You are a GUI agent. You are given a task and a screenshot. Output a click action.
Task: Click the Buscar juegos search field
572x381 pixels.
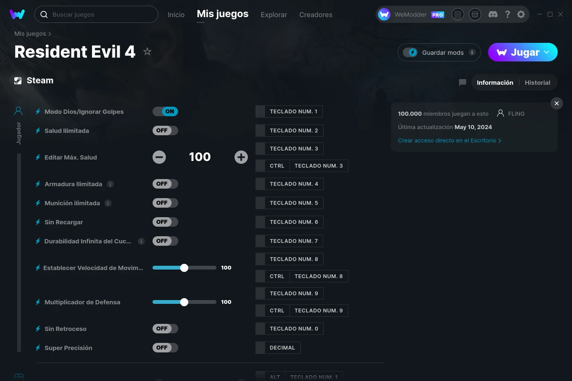[x=95, y=14]
